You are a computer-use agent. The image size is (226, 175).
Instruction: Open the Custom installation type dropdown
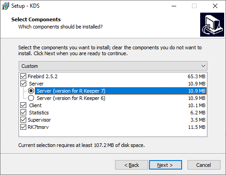[x=113, y=66]
